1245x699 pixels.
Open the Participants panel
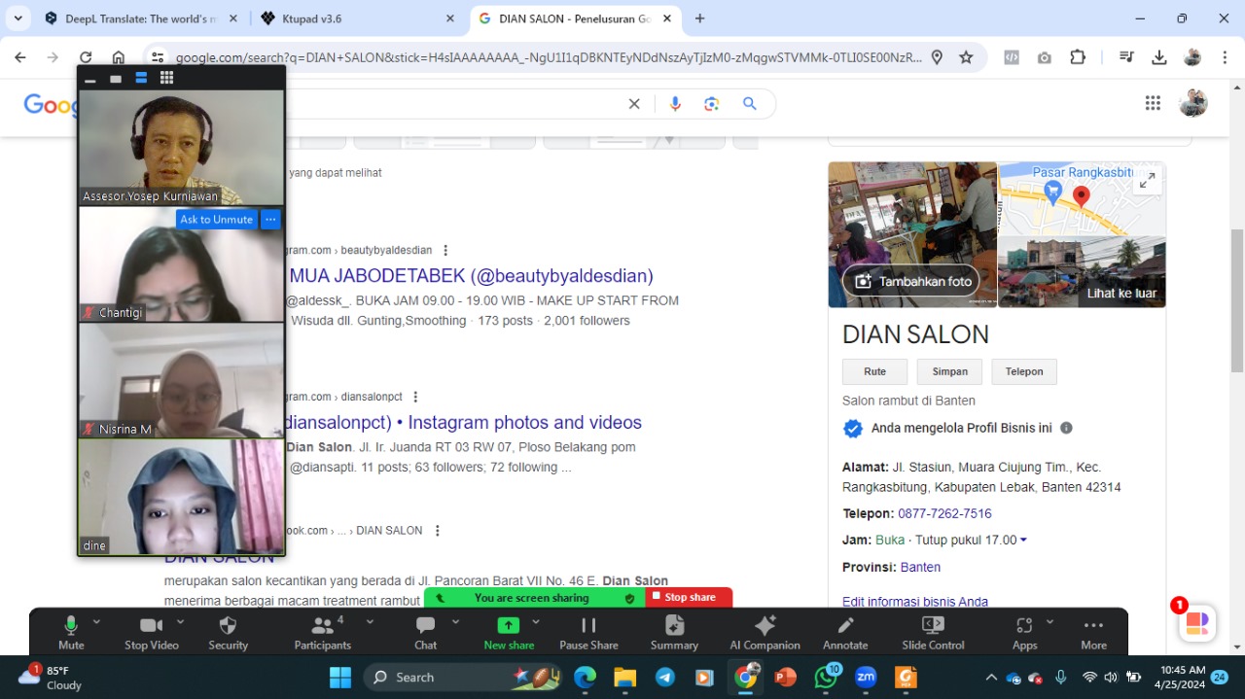coord(322,632)
